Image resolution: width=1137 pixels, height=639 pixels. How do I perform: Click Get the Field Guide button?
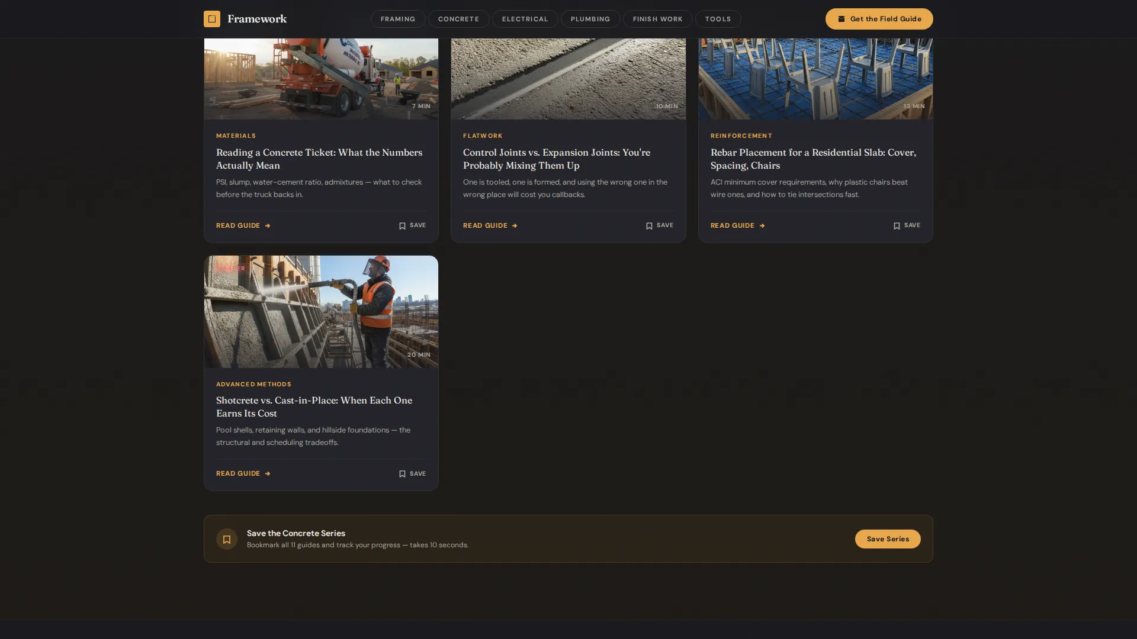coord(879,19)
